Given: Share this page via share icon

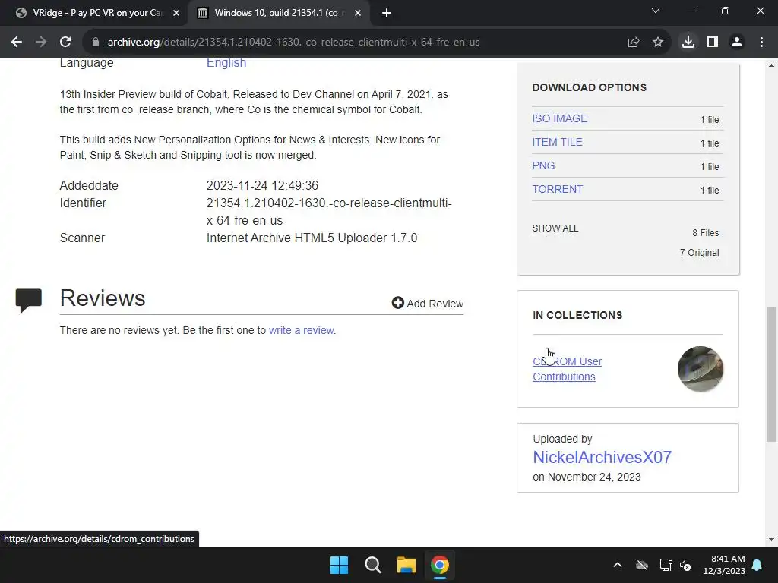Looking at the screenshot, I should 634,43.
